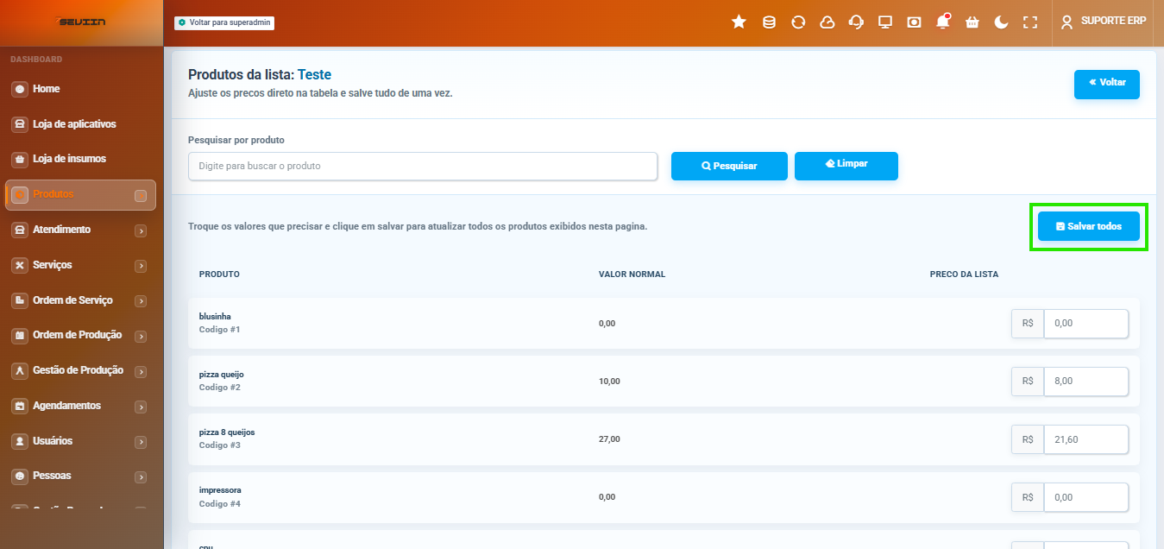Click the Usuários person icon in the sidebar
This screenshot has width=1164, height=549.
pos(19,441)
